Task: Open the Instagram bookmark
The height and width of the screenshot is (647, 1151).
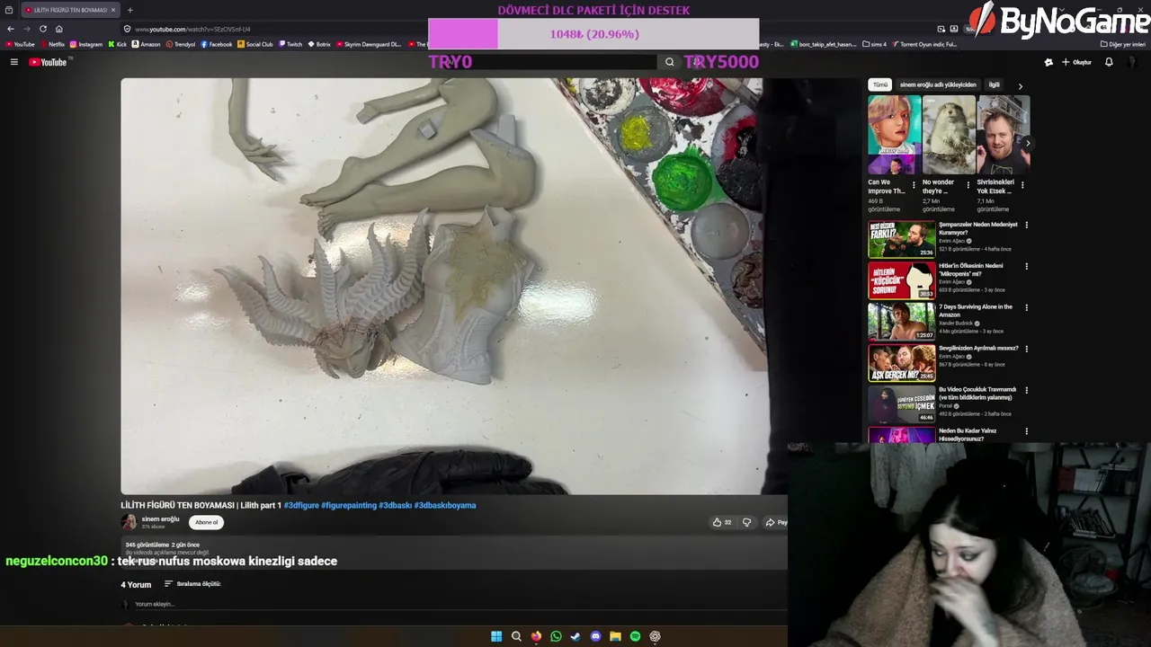Action: pyautogui.click(x=86, y=44)
